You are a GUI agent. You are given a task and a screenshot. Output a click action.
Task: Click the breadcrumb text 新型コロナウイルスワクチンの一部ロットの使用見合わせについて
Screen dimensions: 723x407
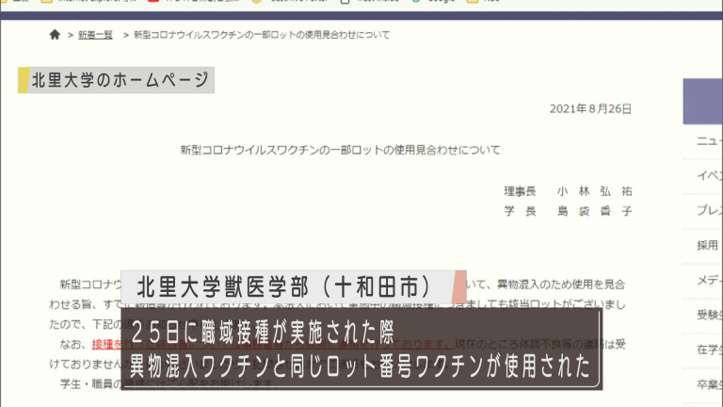[262, 35]
